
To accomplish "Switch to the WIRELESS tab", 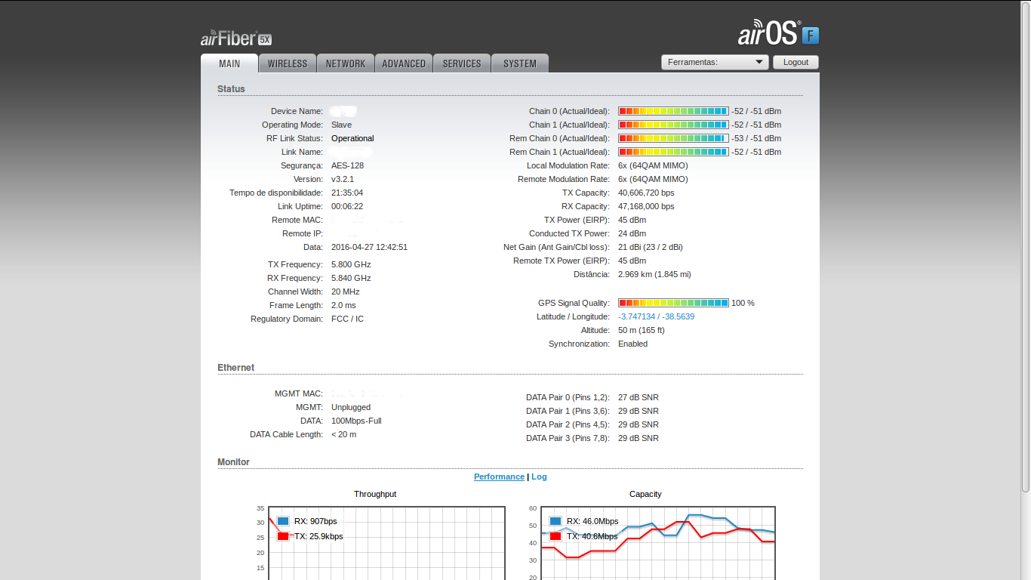I will pyautogui.click(x=288, y=64).
